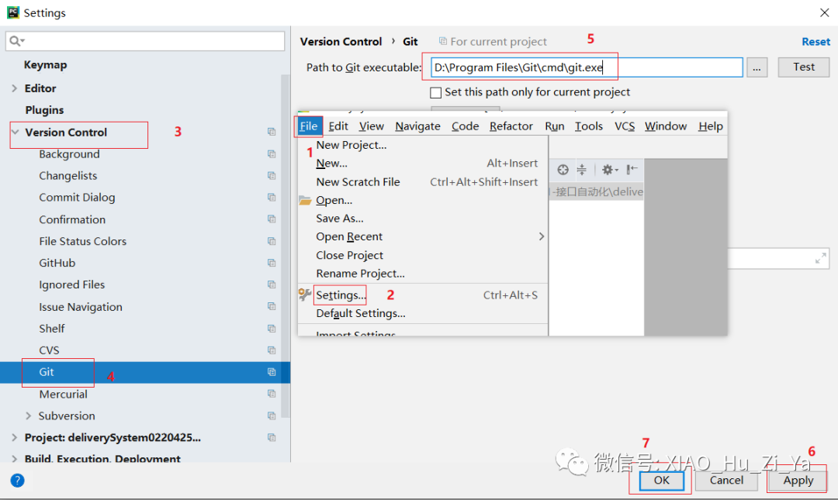
Task: Click the project-level icon beside Mercurial
Action: coord(272,394)
